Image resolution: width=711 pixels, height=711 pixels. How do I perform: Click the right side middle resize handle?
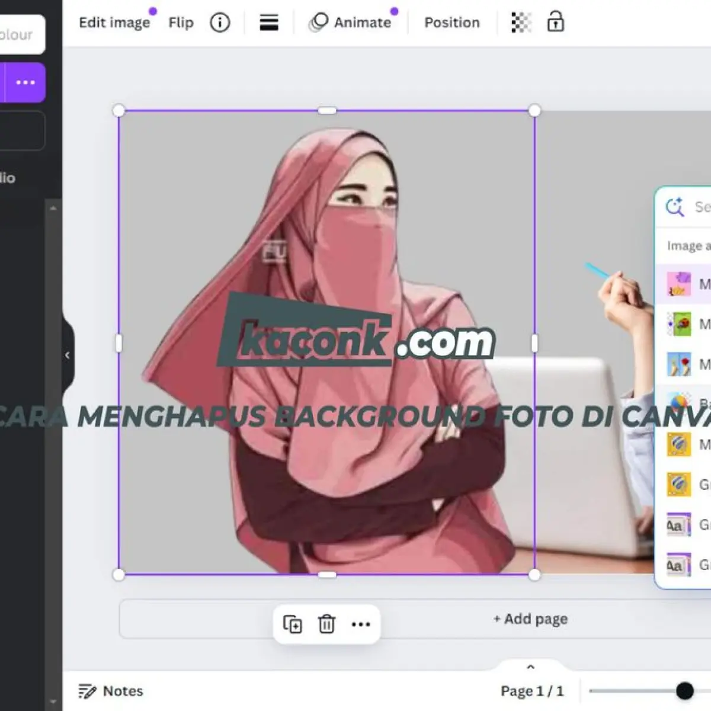click(x=534, y=343)
